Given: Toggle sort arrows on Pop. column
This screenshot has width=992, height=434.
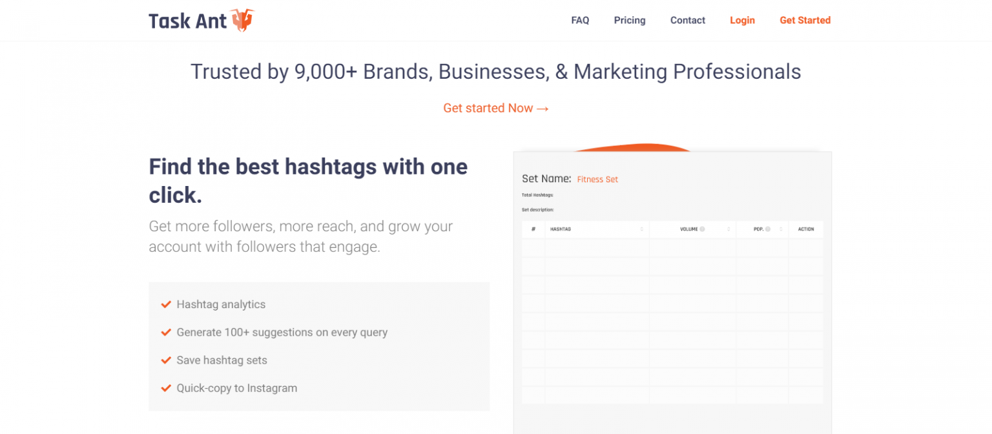Looking at the screenshot, I should click(781, 229).
